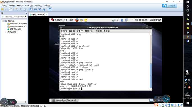The image size is (192, 107).
Task: Close the library sidebar panel
Action: [26, 13]
